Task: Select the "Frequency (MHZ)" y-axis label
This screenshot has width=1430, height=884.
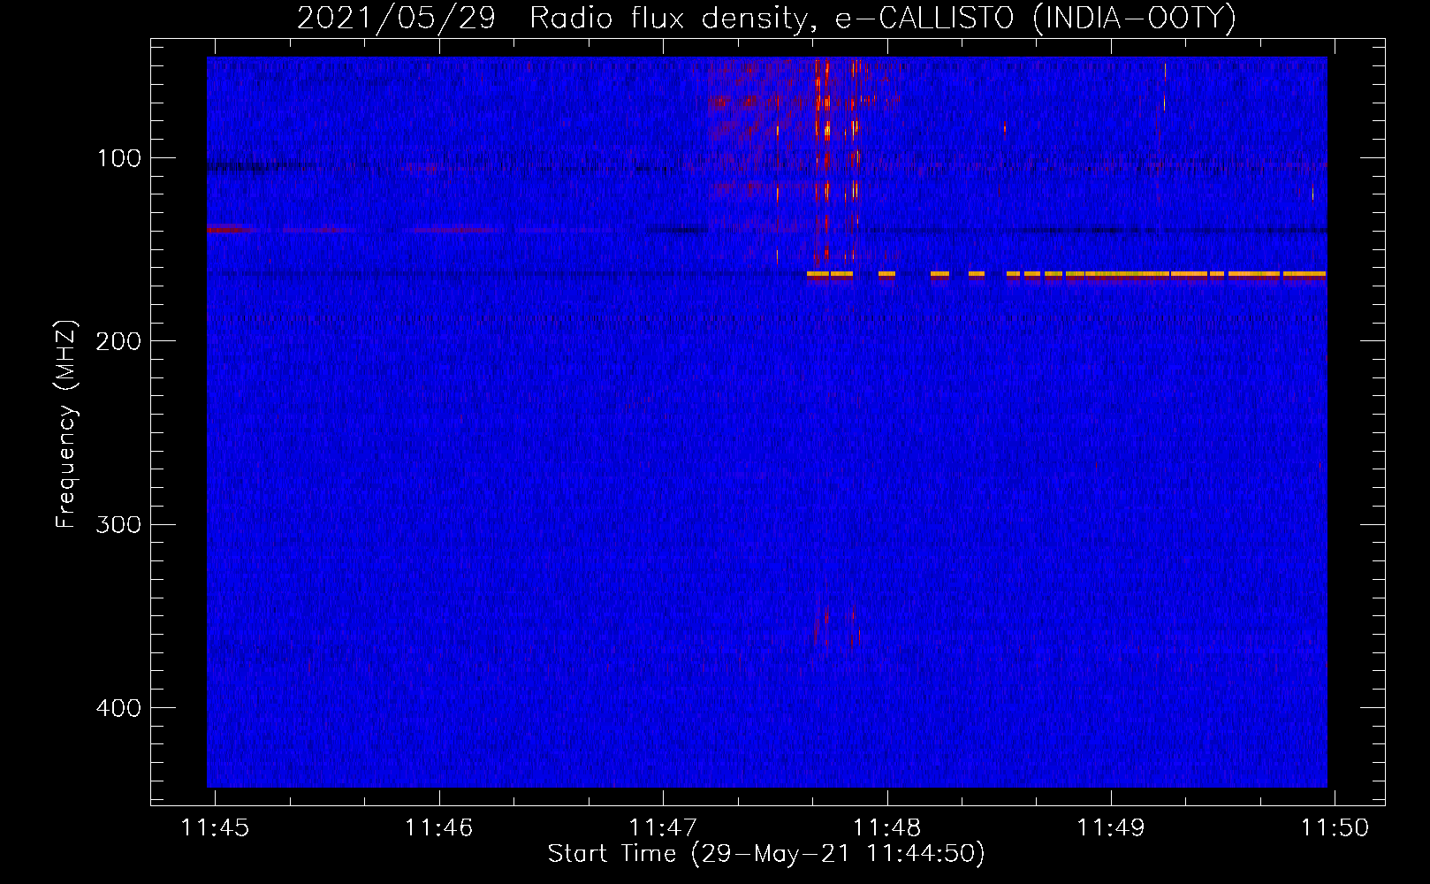Action: click(x=66, y=424)
